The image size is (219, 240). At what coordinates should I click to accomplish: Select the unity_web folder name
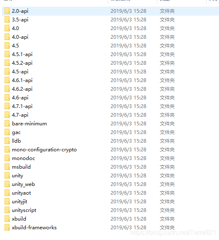pos(23,184)
